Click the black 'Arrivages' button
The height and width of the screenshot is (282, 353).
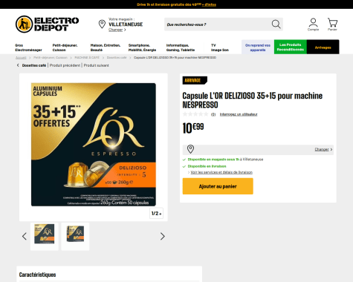[323, 47]
